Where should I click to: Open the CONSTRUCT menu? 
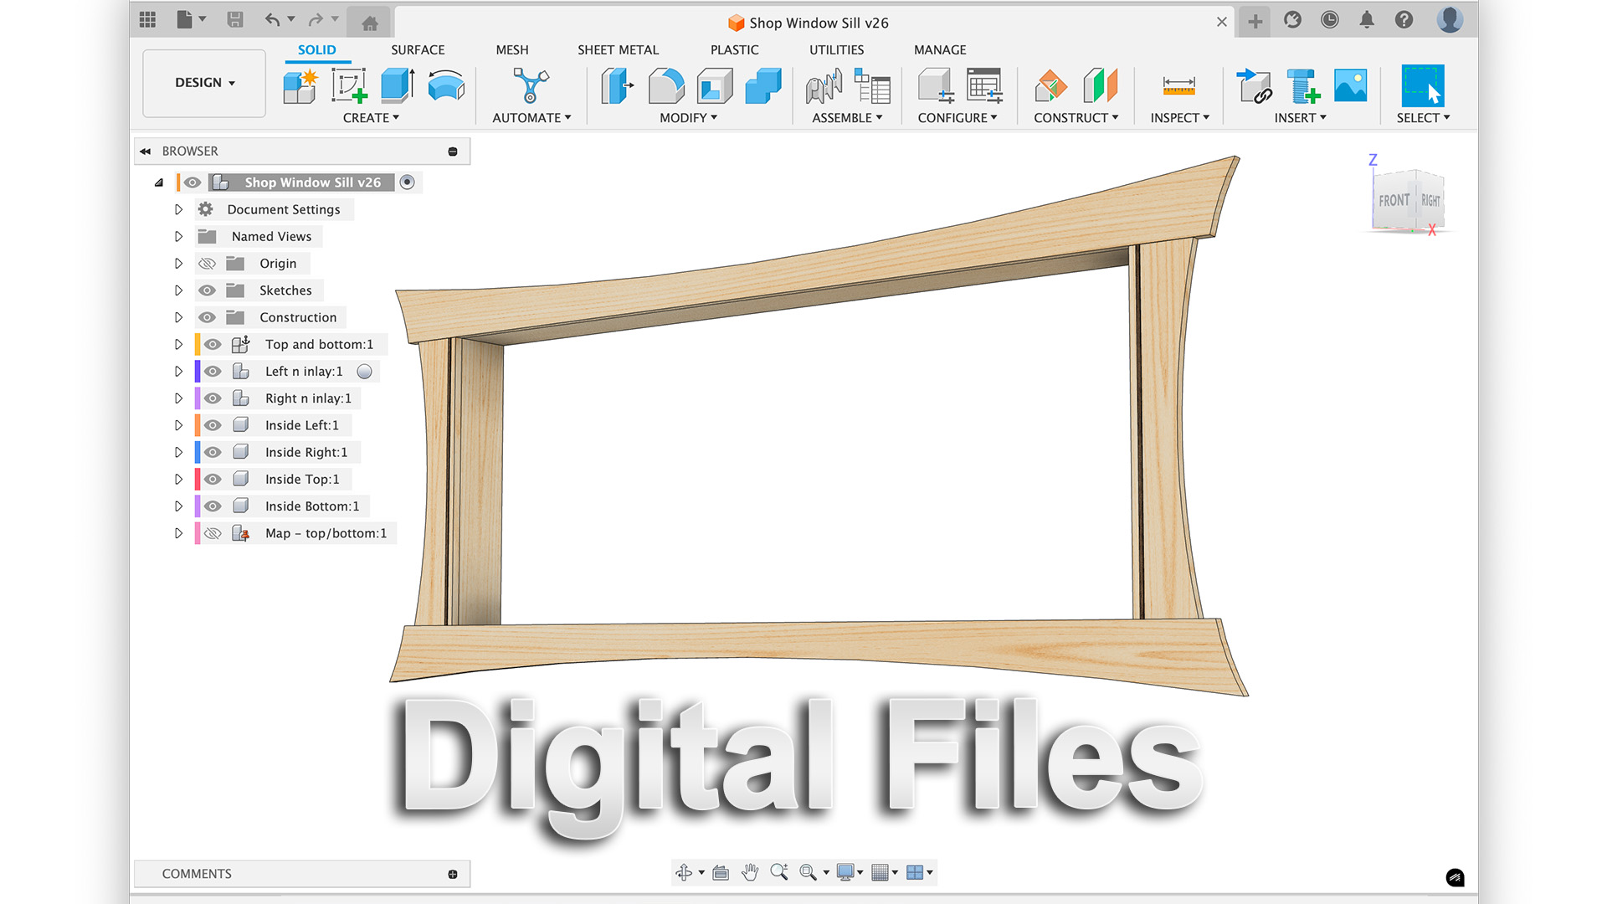click(1076, 118)
